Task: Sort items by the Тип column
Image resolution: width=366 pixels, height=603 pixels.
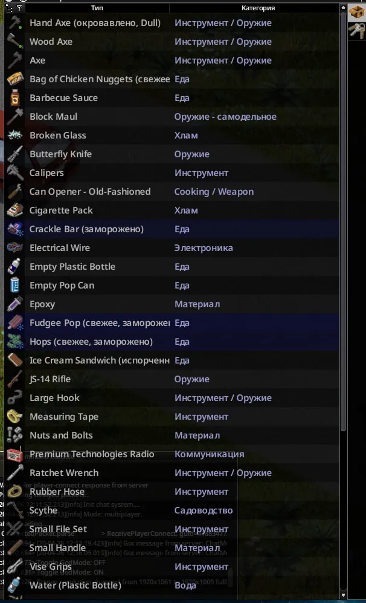Action: [x=97, y=8]
